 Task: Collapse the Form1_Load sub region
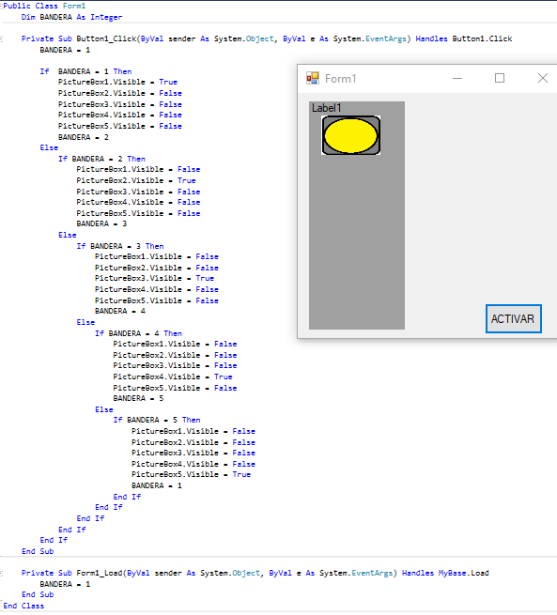[x=1, y=573]
